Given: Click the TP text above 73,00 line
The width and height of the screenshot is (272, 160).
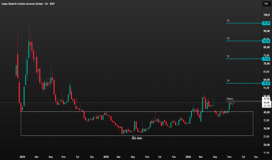Looking at the screenshot, I should 228,56.
